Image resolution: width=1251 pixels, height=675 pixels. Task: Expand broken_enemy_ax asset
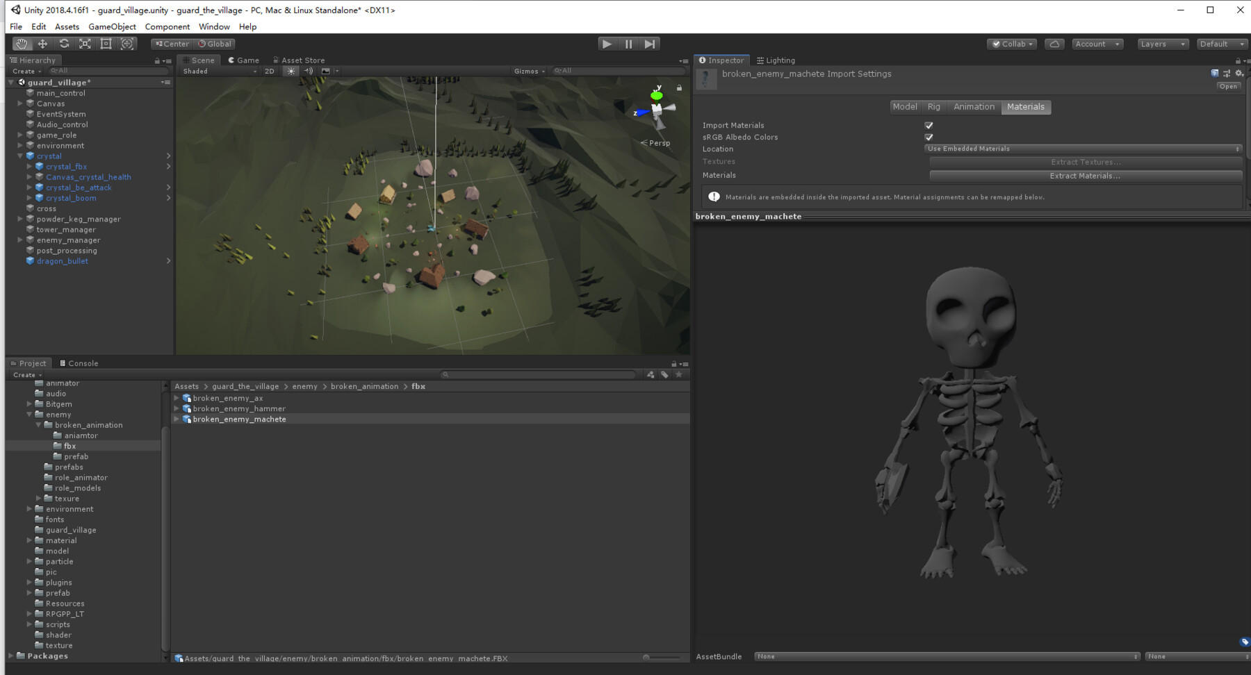177,398
